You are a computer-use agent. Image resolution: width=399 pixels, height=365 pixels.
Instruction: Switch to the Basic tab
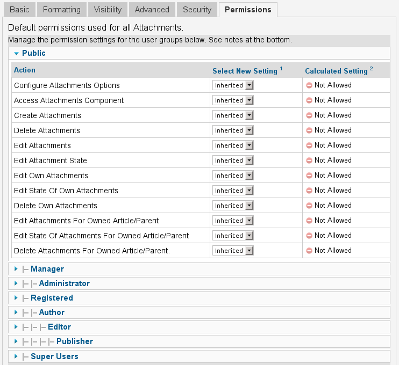19,10
